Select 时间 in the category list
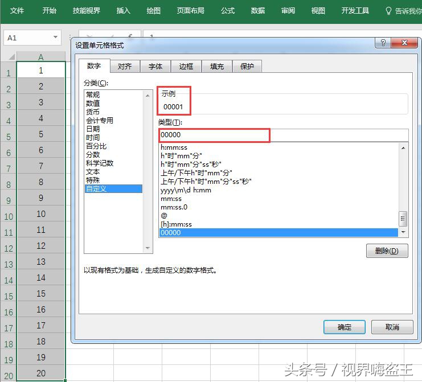Viewport: 422px width, 382px height. pyautogui.click(x=113, y=138)
